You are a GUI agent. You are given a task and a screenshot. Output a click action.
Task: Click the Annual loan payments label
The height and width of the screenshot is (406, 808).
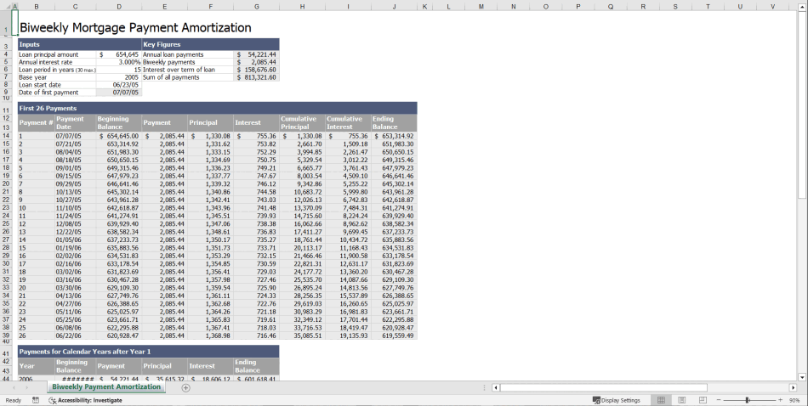click(x=174, y=54)
